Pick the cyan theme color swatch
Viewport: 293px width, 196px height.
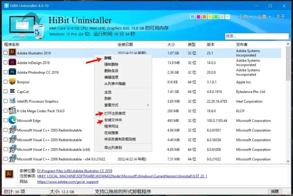pos(192,17)
